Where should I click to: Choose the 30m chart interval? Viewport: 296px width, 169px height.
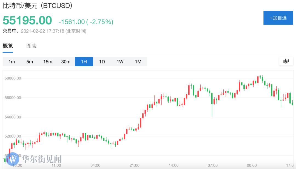pyautogui.click(x=66, y=62)
